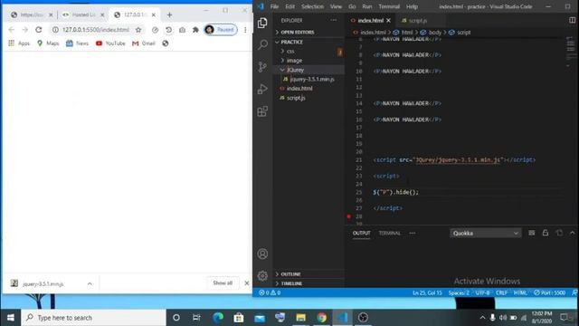
Task: Open the Edit menu in VS Code
Action: coord(289,6)
